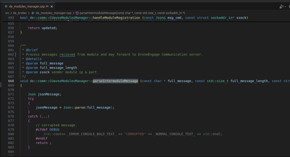Image resolution: width=290 pixels, height=157 pixels.
Task: Click highlighted parseIntermoduleMessage on line 668
Action: point(115,81)
